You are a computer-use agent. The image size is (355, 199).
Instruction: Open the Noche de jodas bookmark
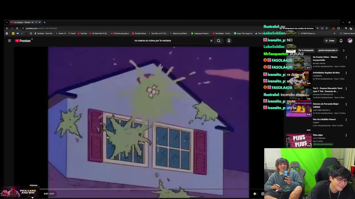pos(120,33)
